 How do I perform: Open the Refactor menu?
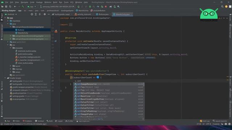(48, 3)
